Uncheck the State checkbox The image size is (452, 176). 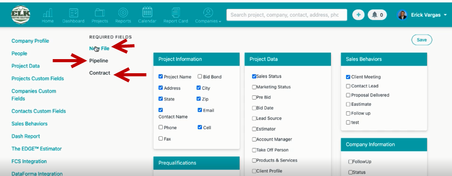coord(161,99)
